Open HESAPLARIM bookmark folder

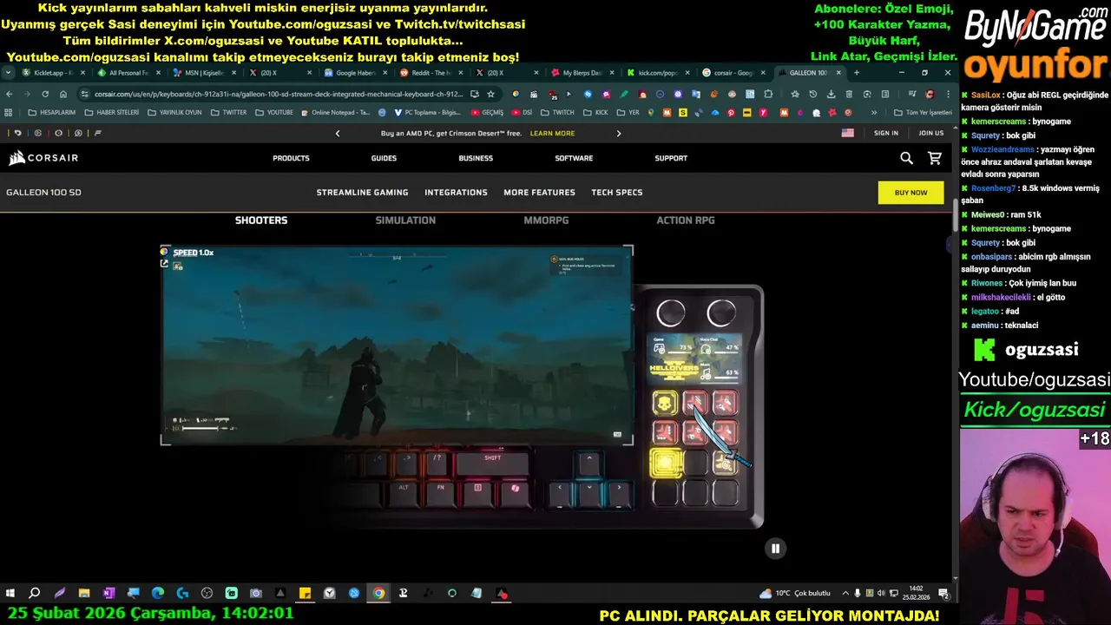[x=52, y=112]
